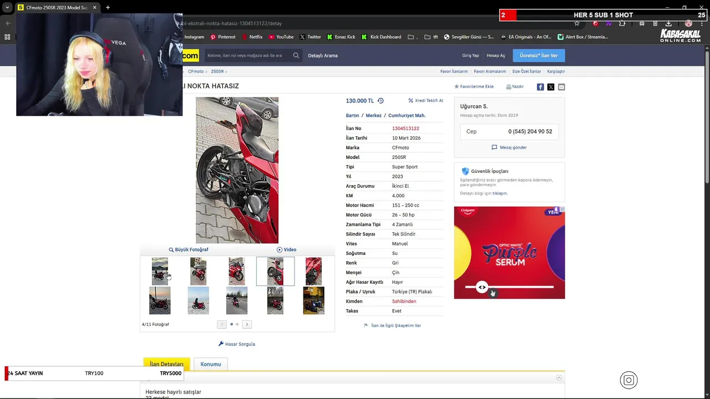Open Chrome downloads icon
710x399 pixels.
(x=668, y=23)
